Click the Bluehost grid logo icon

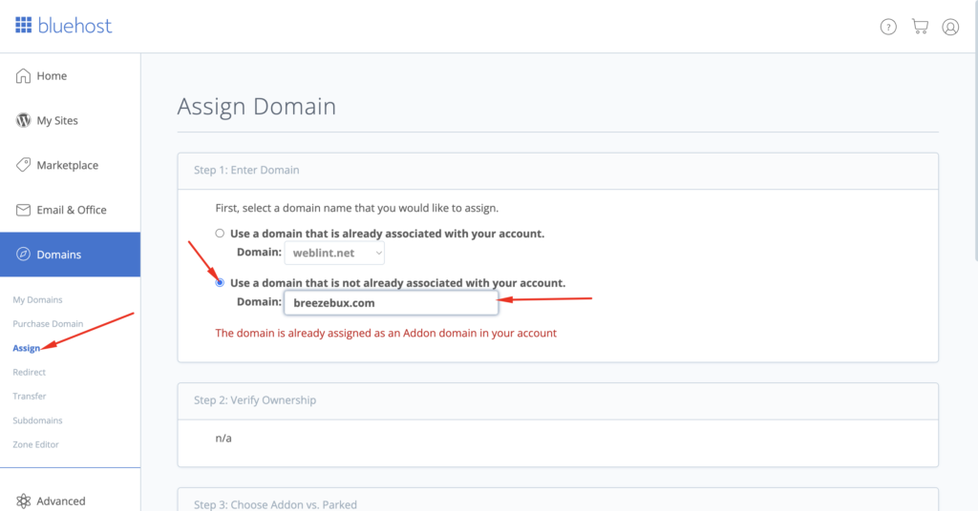click(x=24, y=25)
